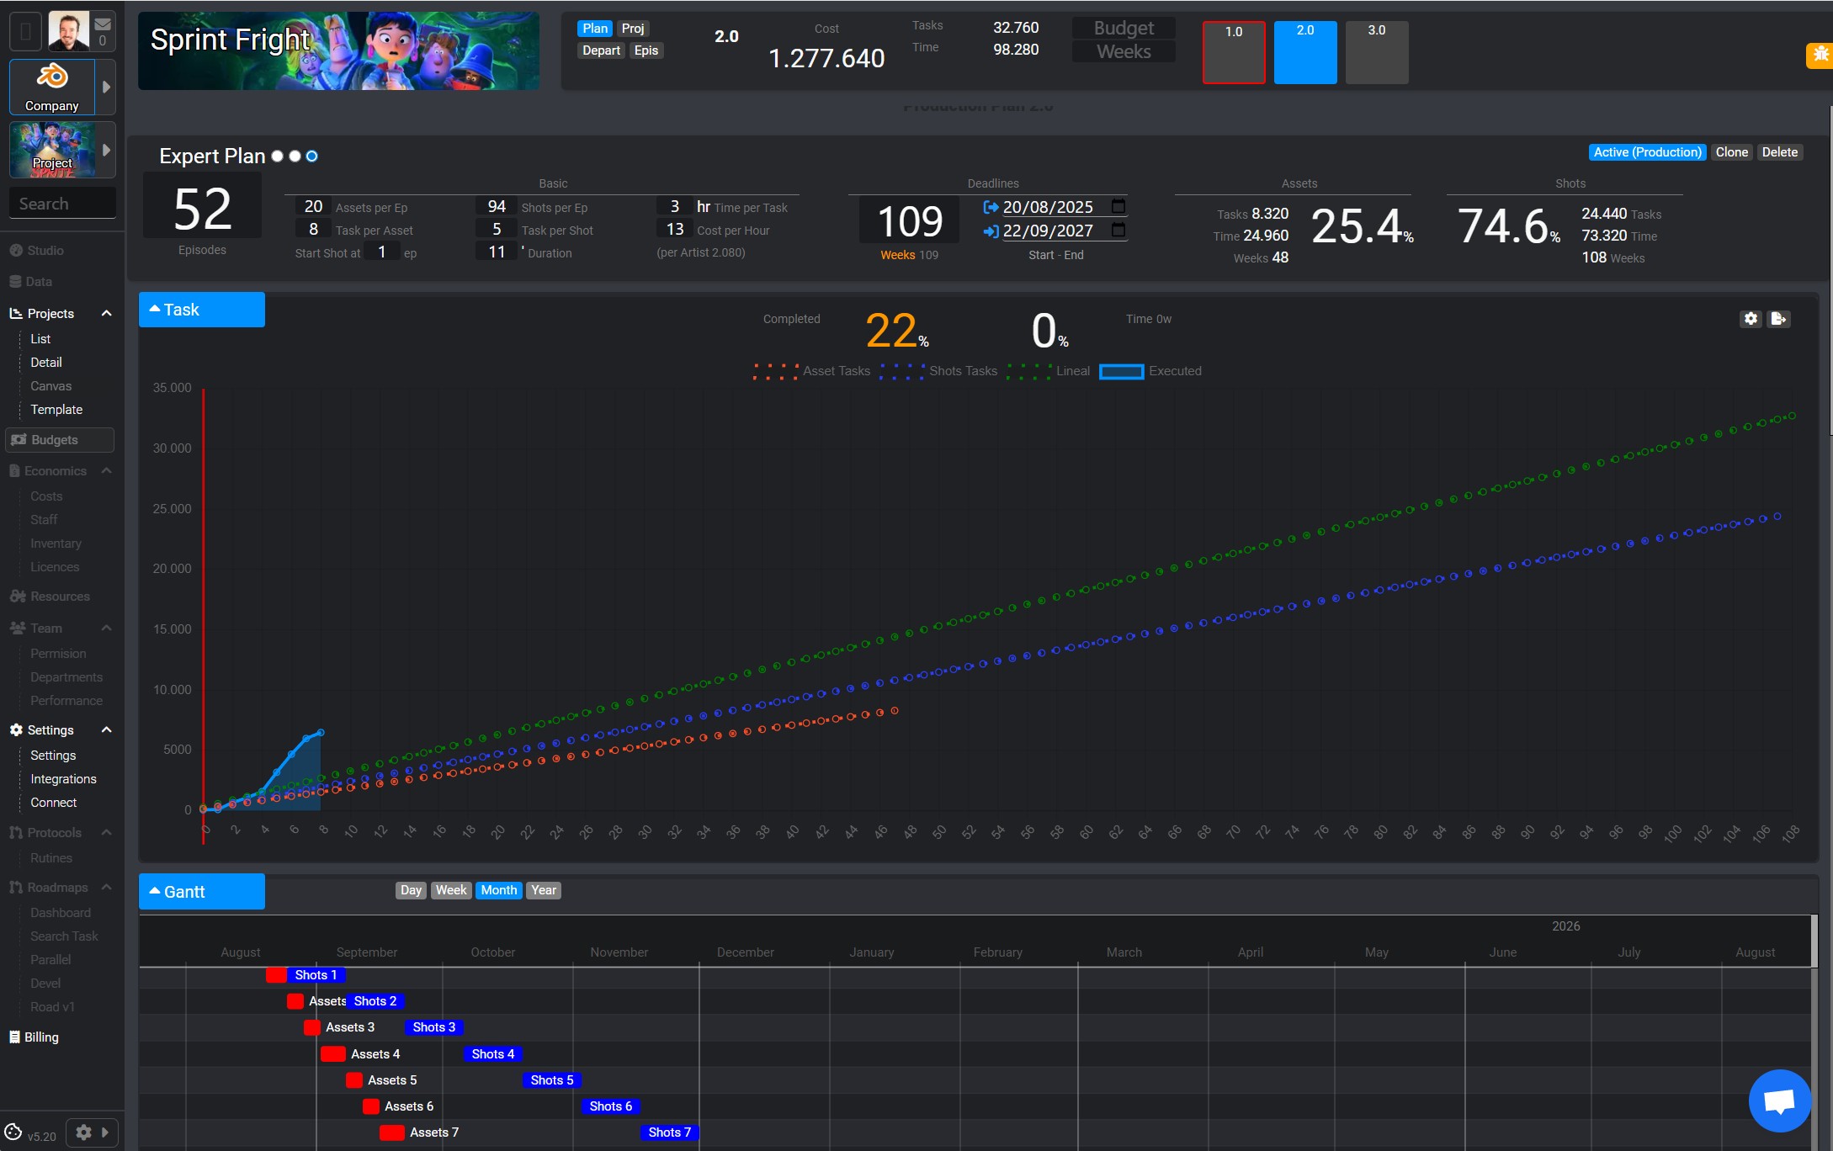This screenshot has height=1151, width=1833.
Task: Open the chat bubble widget
Action: pyautogui.click(x=1779, y=1101)
